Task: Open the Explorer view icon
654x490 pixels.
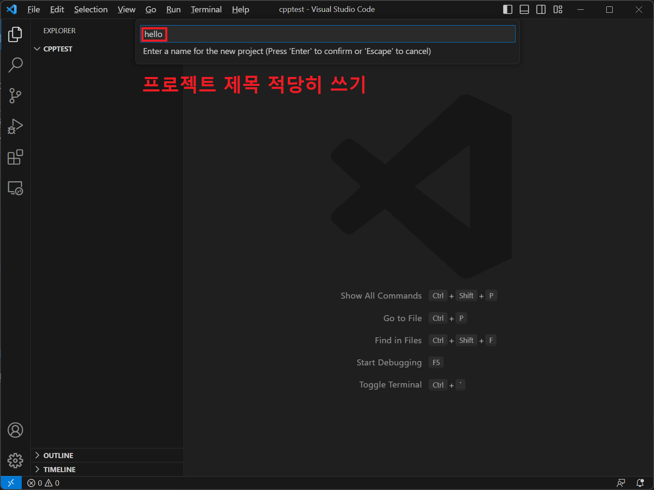Action: click(x=15, y=34)
